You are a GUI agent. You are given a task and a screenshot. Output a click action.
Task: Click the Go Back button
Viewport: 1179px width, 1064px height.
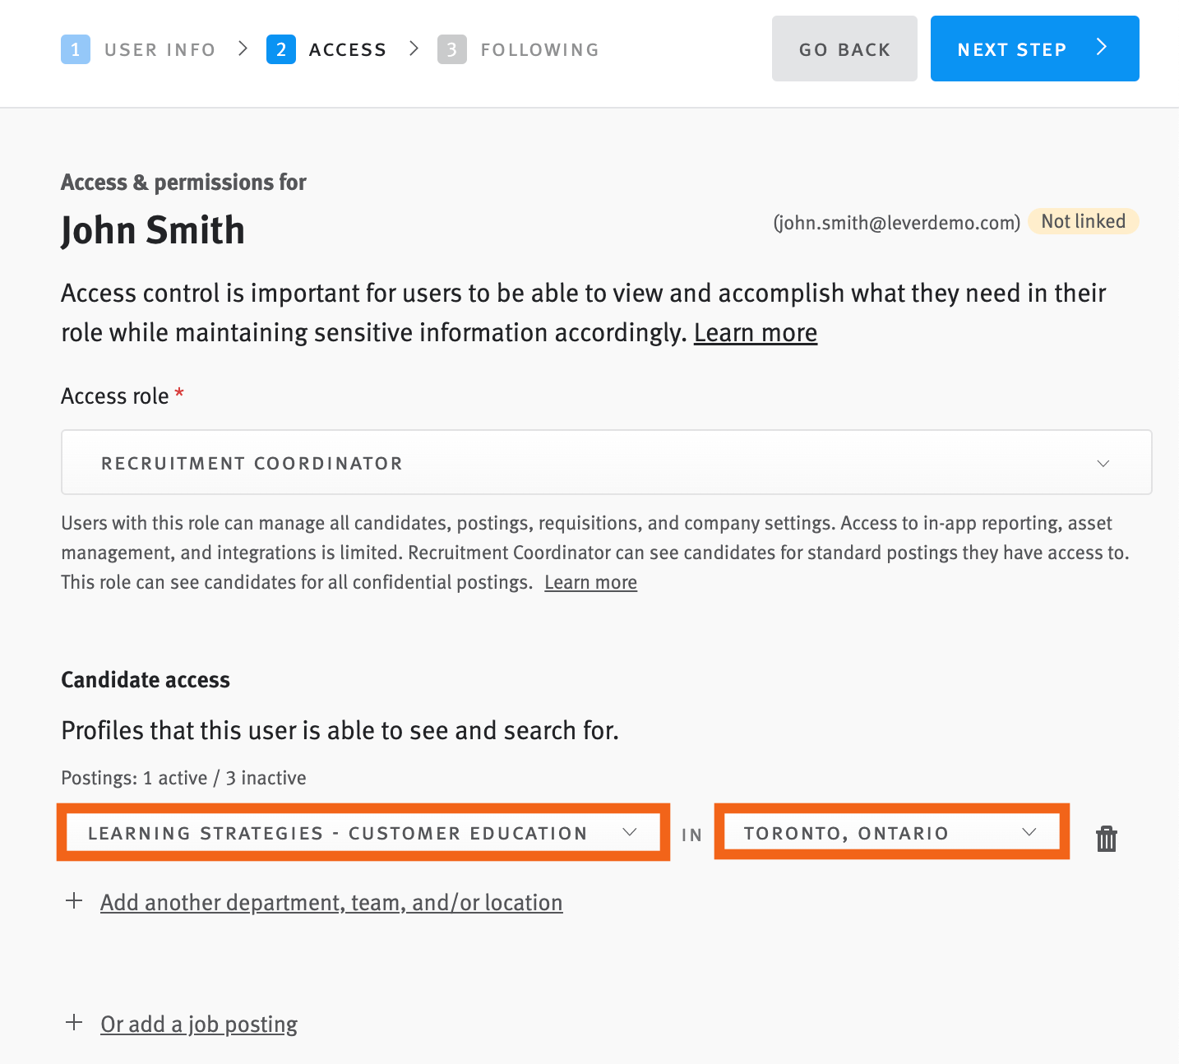coord(844,49)
